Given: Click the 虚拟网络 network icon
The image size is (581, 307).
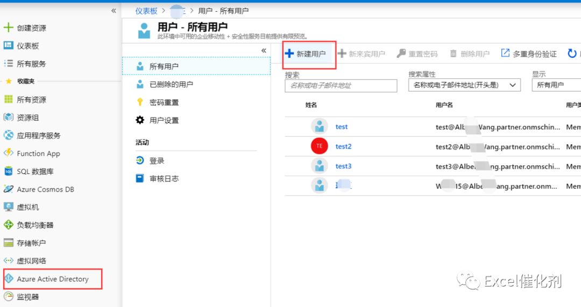Looking at the screenshot, I should pyautogui.click(x=8, y=260).
